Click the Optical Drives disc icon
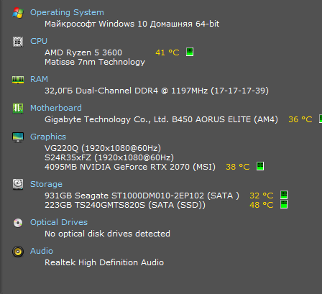This screenshot has height=294, width=322. (18, 223)
